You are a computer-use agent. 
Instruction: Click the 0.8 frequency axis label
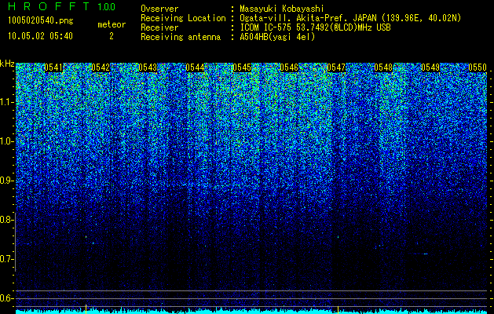[x=6, y=220]
